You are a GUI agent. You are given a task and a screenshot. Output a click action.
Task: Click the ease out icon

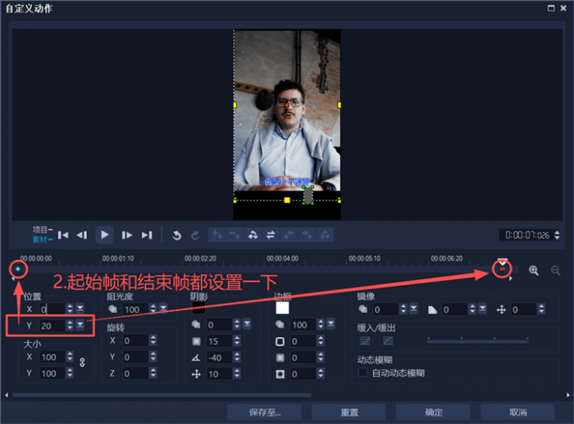(388, 341)
